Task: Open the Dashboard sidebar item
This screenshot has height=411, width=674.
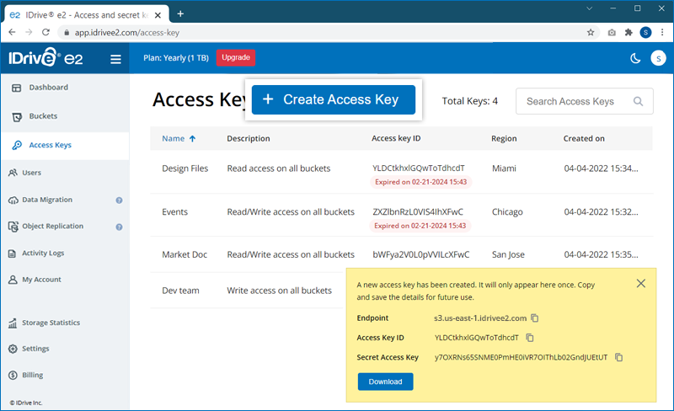Action: [48, 88]
